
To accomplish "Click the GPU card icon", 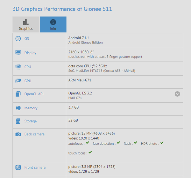I will click(18, 81).
